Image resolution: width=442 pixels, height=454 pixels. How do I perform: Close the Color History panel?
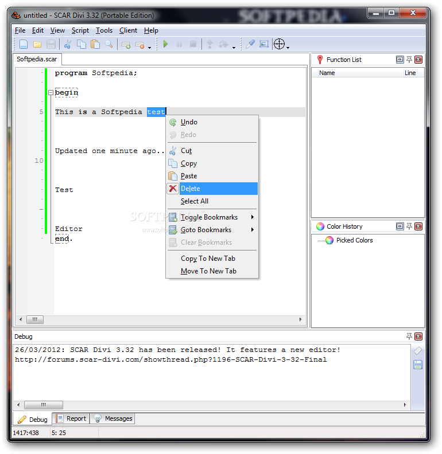418,226
